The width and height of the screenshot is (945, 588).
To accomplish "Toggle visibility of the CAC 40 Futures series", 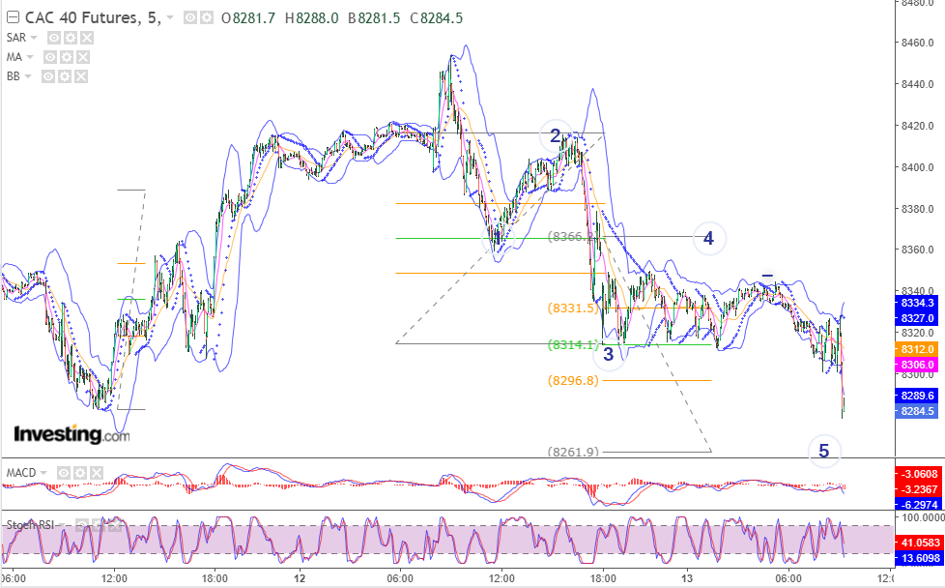I will point(189,18).
